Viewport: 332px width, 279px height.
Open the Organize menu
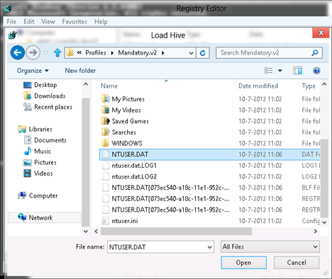(x=33, y=71)
